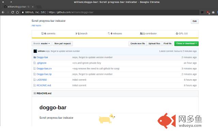Open the Doggo-bar folder

[42, 57]
